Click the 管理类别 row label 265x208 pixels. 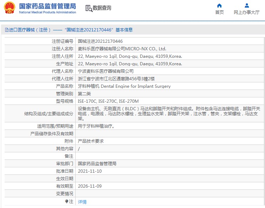(x=65, y=94)
